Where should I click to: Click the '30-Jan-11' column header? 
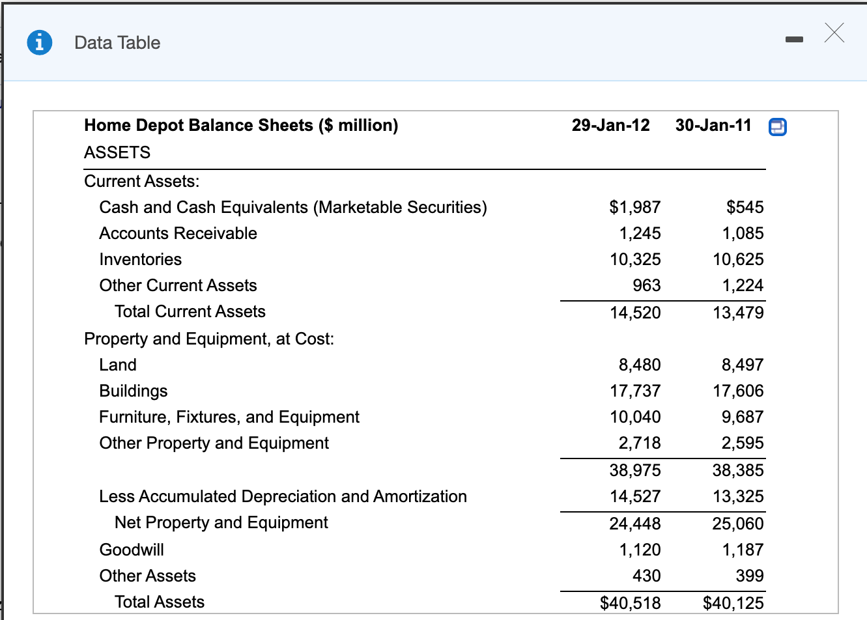pos(713,125)
